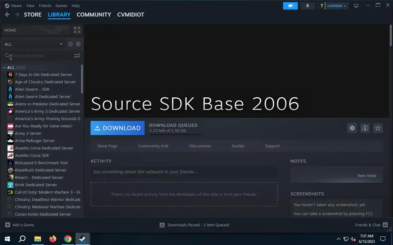Open the CVMIDIOT profile tab

[x=130, y=14]
